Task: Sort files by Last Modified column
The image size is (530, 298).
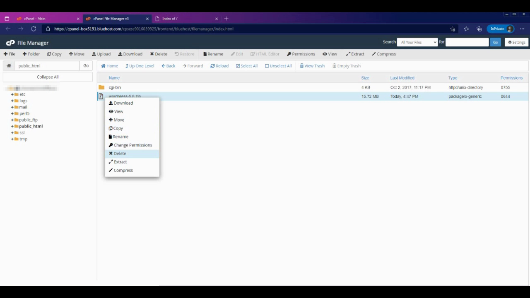Action: point(402,78)
